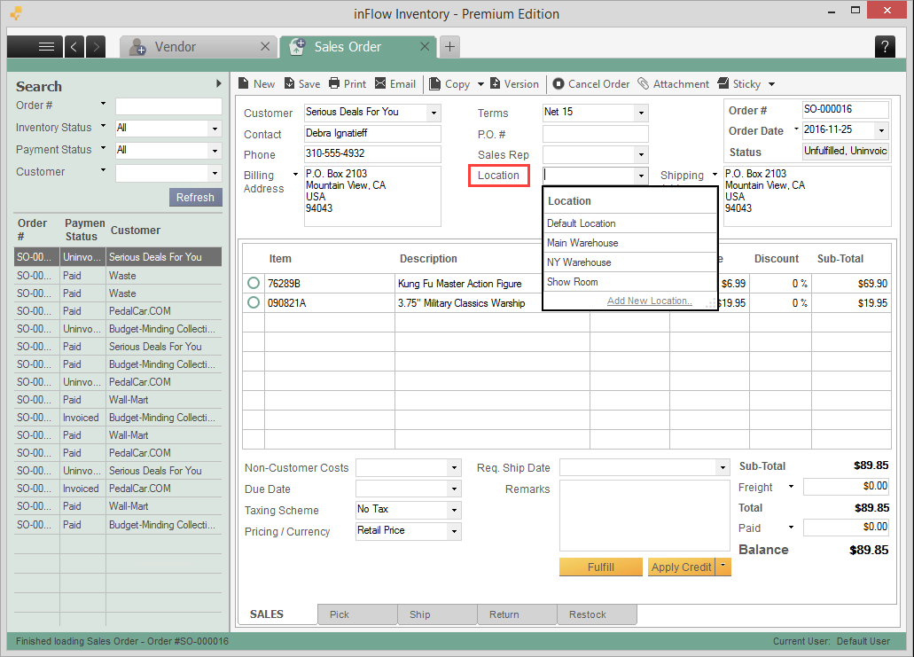Open the Sales Rep dropdown
This screenshot has height=657, width=914.
(641, 154)
